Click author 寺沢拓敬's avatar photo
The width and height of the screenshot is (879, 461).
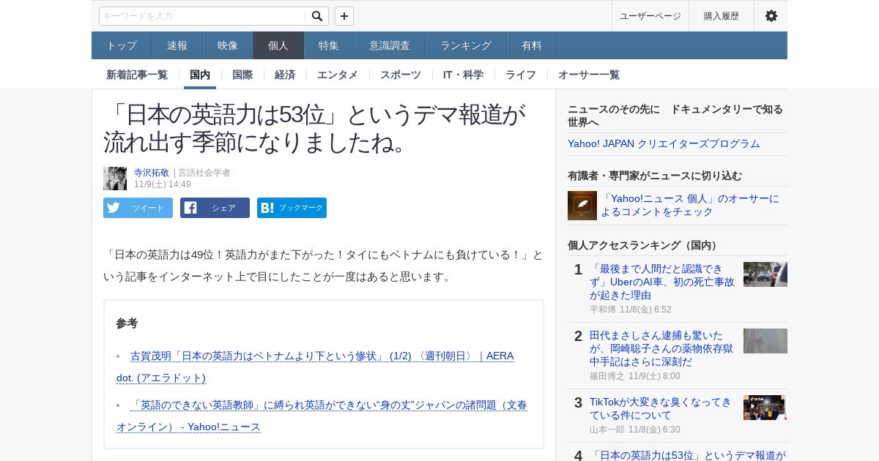(x=115, y=179)
